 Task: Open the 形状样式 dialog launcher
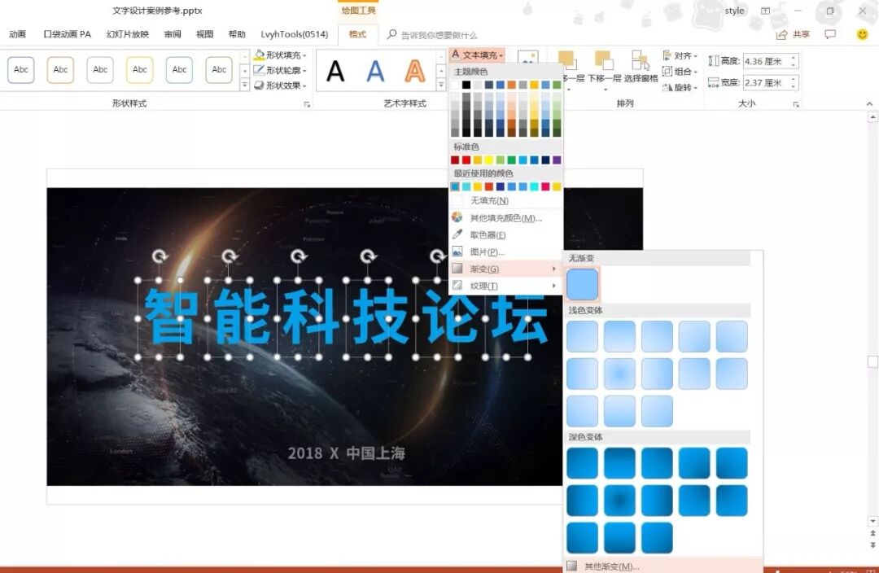[307, 104]
